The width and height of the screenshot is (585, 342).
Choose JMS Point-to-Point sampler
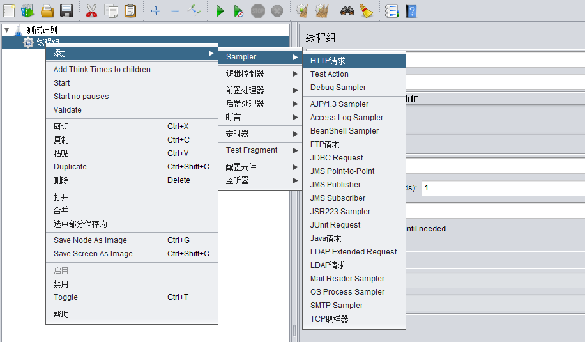pyautogui.click(x=354, y=171)
